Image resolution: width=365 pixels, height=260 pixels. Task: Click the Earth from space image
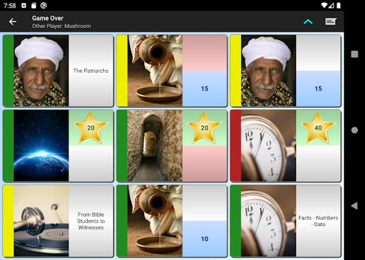click(x=41, y=146)
